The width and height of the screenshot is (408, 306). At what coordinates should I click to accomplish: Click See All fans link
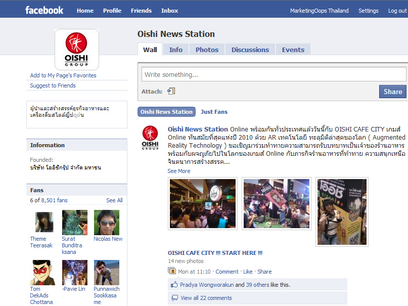point(114,200)
